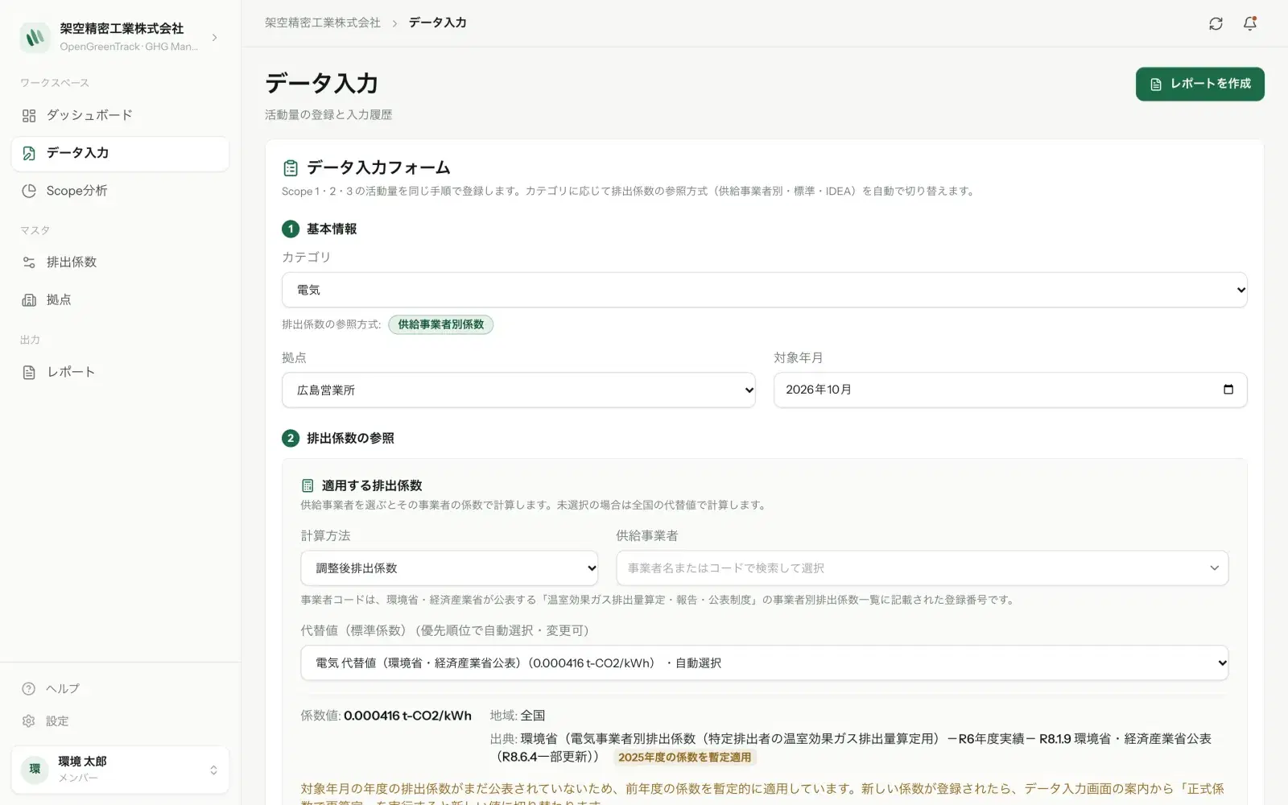This screenshot has height=805, width=1288.
Task: Open the 拠点 dropdown showing 広島営業所
Action: click(518, 390)
